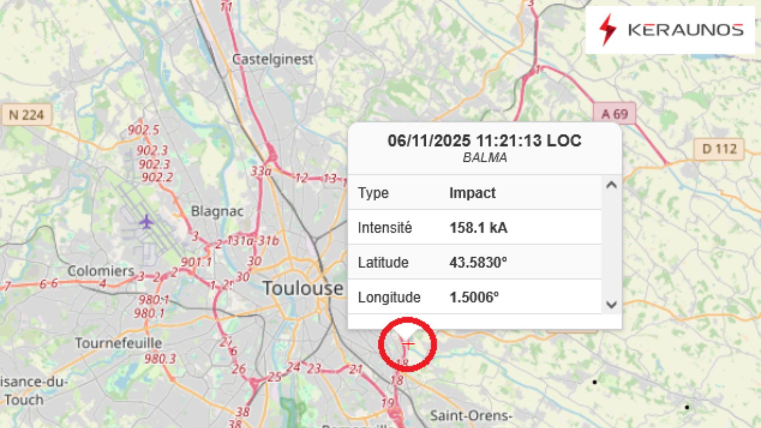Viewport: 761px width, 428px height.
Task: Click the Blagnac town label
Action: (x=217, y=211)
